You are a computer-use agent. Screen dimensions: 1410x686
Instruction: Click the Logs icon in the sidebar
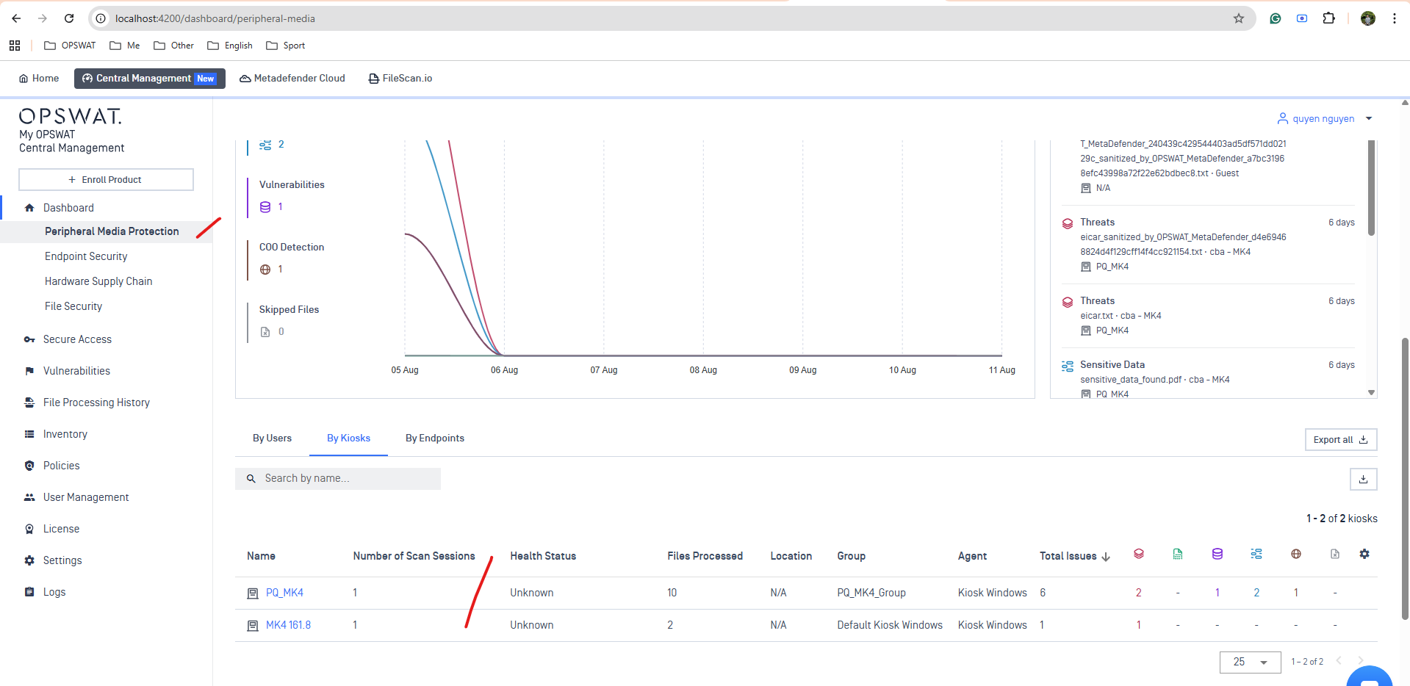coord(29,592)
